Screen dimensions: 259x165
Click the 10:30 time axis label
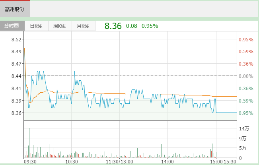(71, 162)
